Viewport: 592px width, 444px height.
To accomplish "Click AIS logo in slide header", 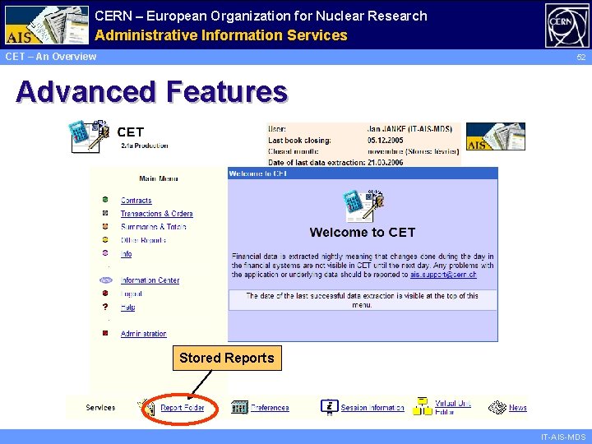I will [x=47, y=25].
